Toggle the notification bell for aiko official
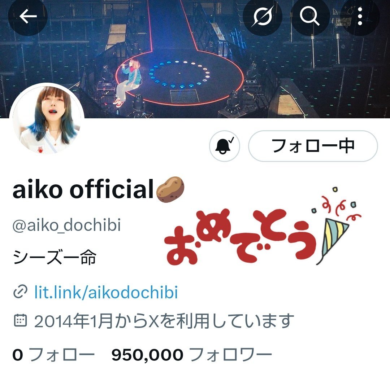This screenshot has width=390, height=377. 224,146
